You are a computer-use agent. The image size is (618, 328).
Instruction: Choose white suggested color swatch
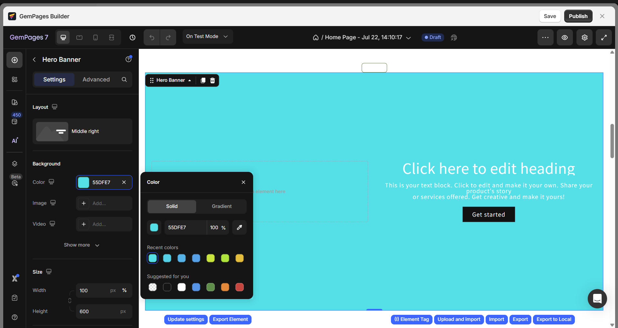pos(182,287)
